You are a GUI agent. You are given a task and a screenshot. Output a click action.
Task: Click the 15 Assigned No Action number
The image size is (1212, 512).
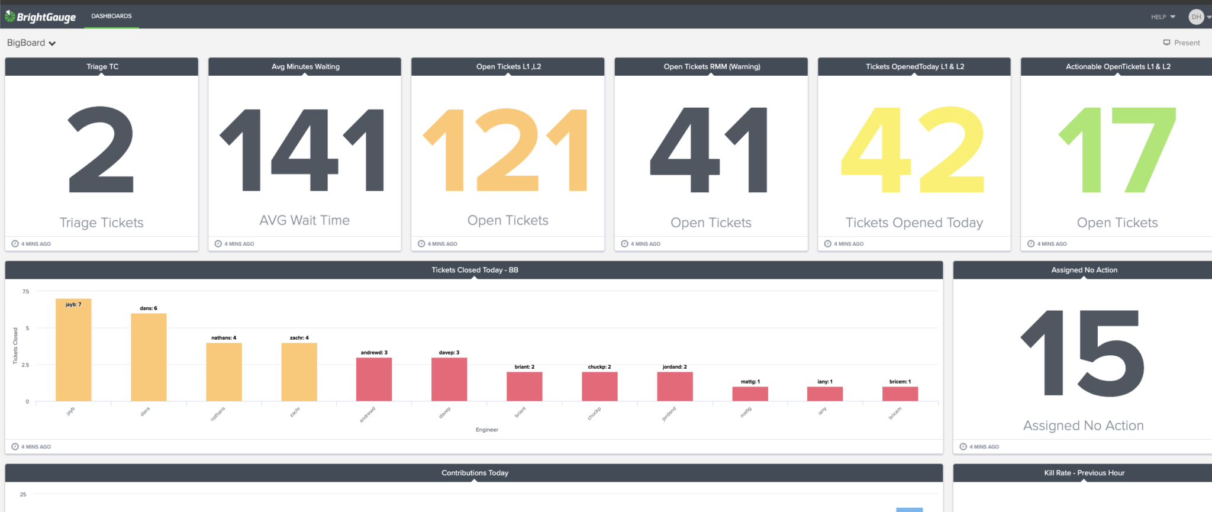tap(1083, 353)
